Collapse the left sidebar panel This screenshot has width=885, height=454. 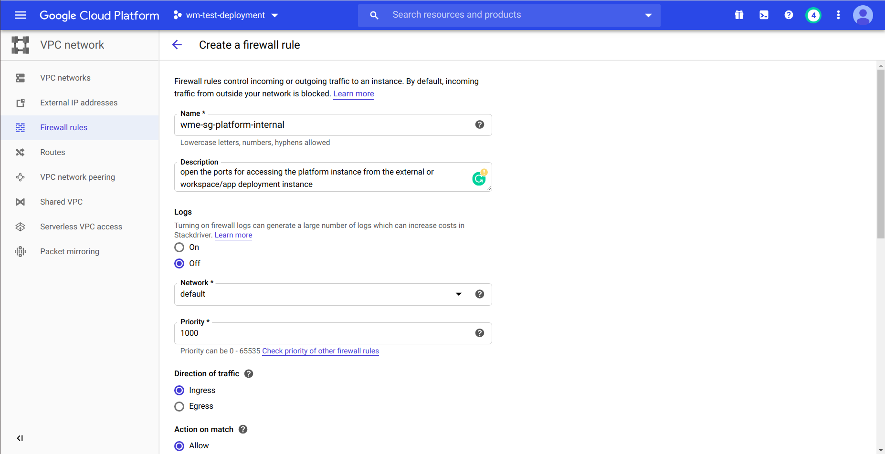point(20,438)
